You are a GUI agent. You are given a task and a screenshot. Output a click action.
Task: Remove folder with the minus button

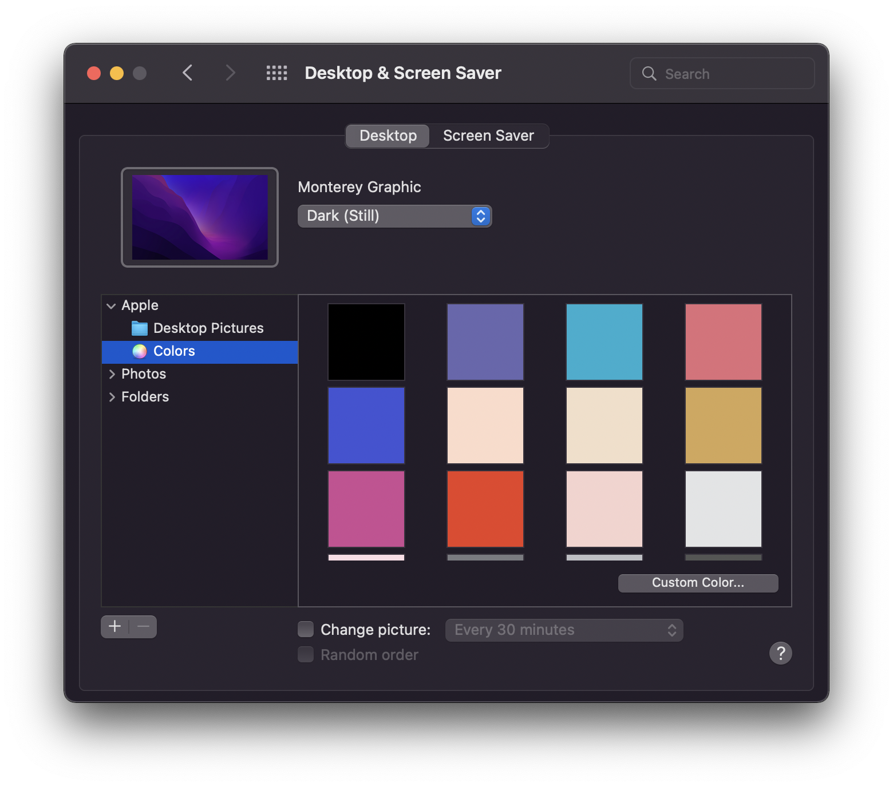click(143, 626)
